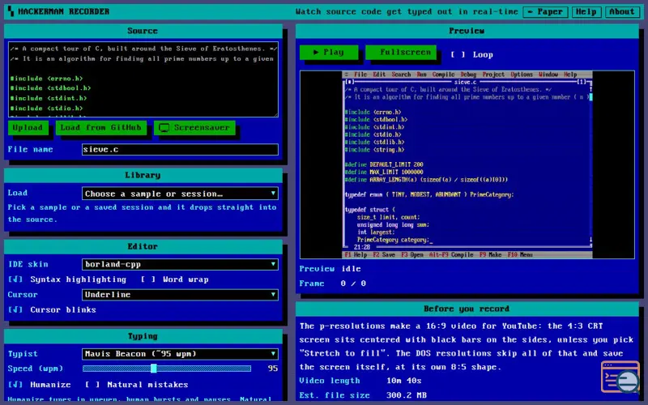648x405 pixels.
Task: Click the Video length value 10m 40s
Action: click(404, 381)
